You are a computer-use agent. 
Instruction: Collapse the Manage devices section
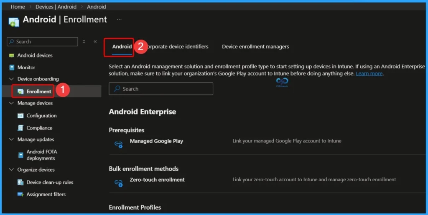[x=11, y=103]
